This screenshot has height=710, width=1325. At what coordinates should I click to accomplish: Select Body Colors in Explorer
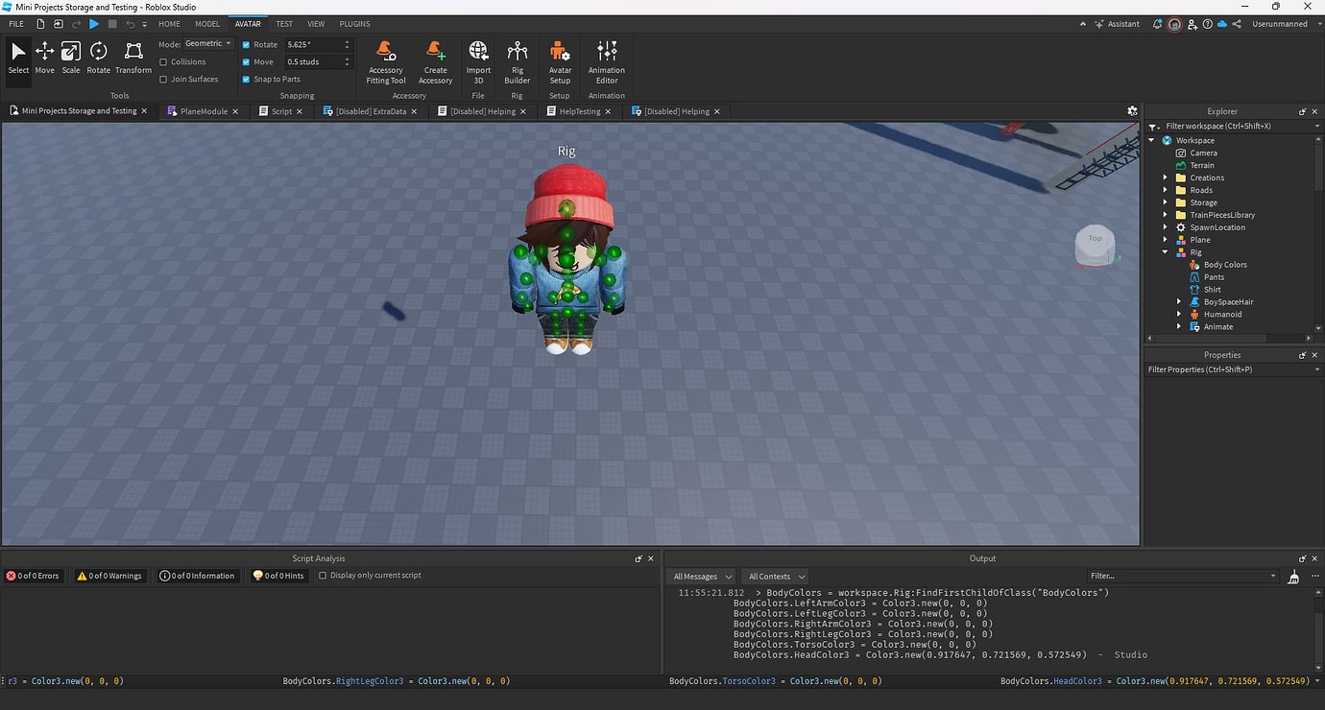1225,265
